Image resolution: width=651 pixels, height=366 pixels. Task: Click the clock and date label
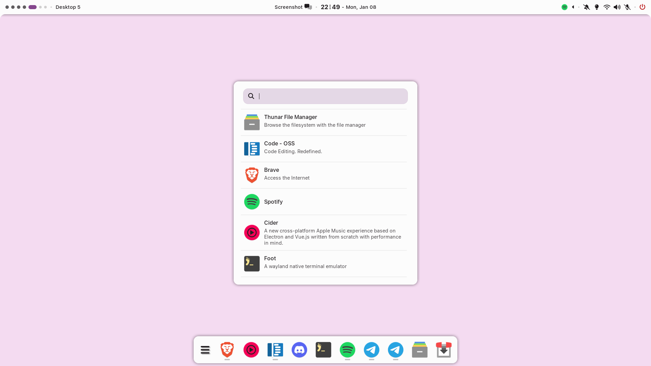(348, 7)
